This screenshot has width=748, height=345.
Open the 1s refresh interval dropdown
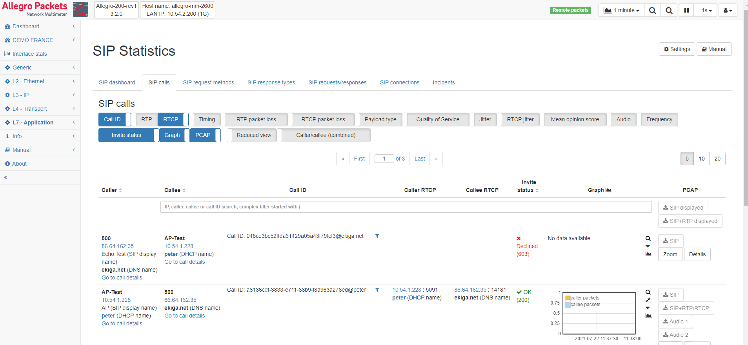coord(706,11)
